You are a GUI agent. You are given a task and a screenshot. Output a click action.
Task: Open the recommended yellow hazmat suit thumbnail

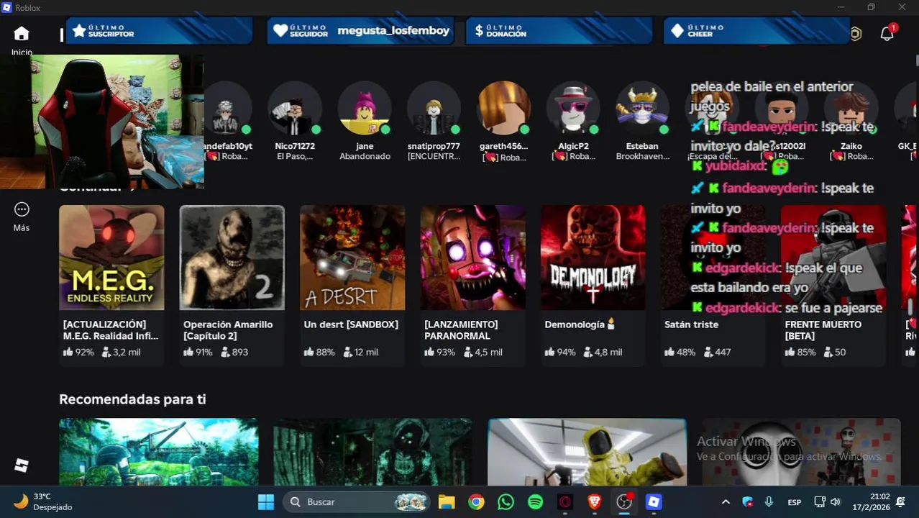(x=587, y=452)
